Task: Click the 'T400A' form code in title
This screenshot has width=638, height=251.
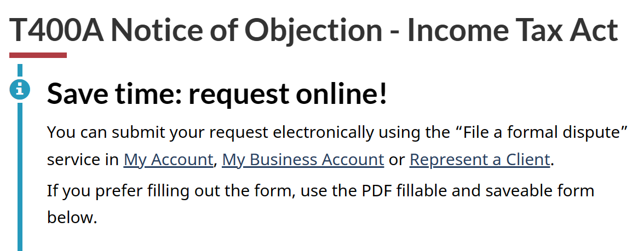Action: [x=56, y=31]
